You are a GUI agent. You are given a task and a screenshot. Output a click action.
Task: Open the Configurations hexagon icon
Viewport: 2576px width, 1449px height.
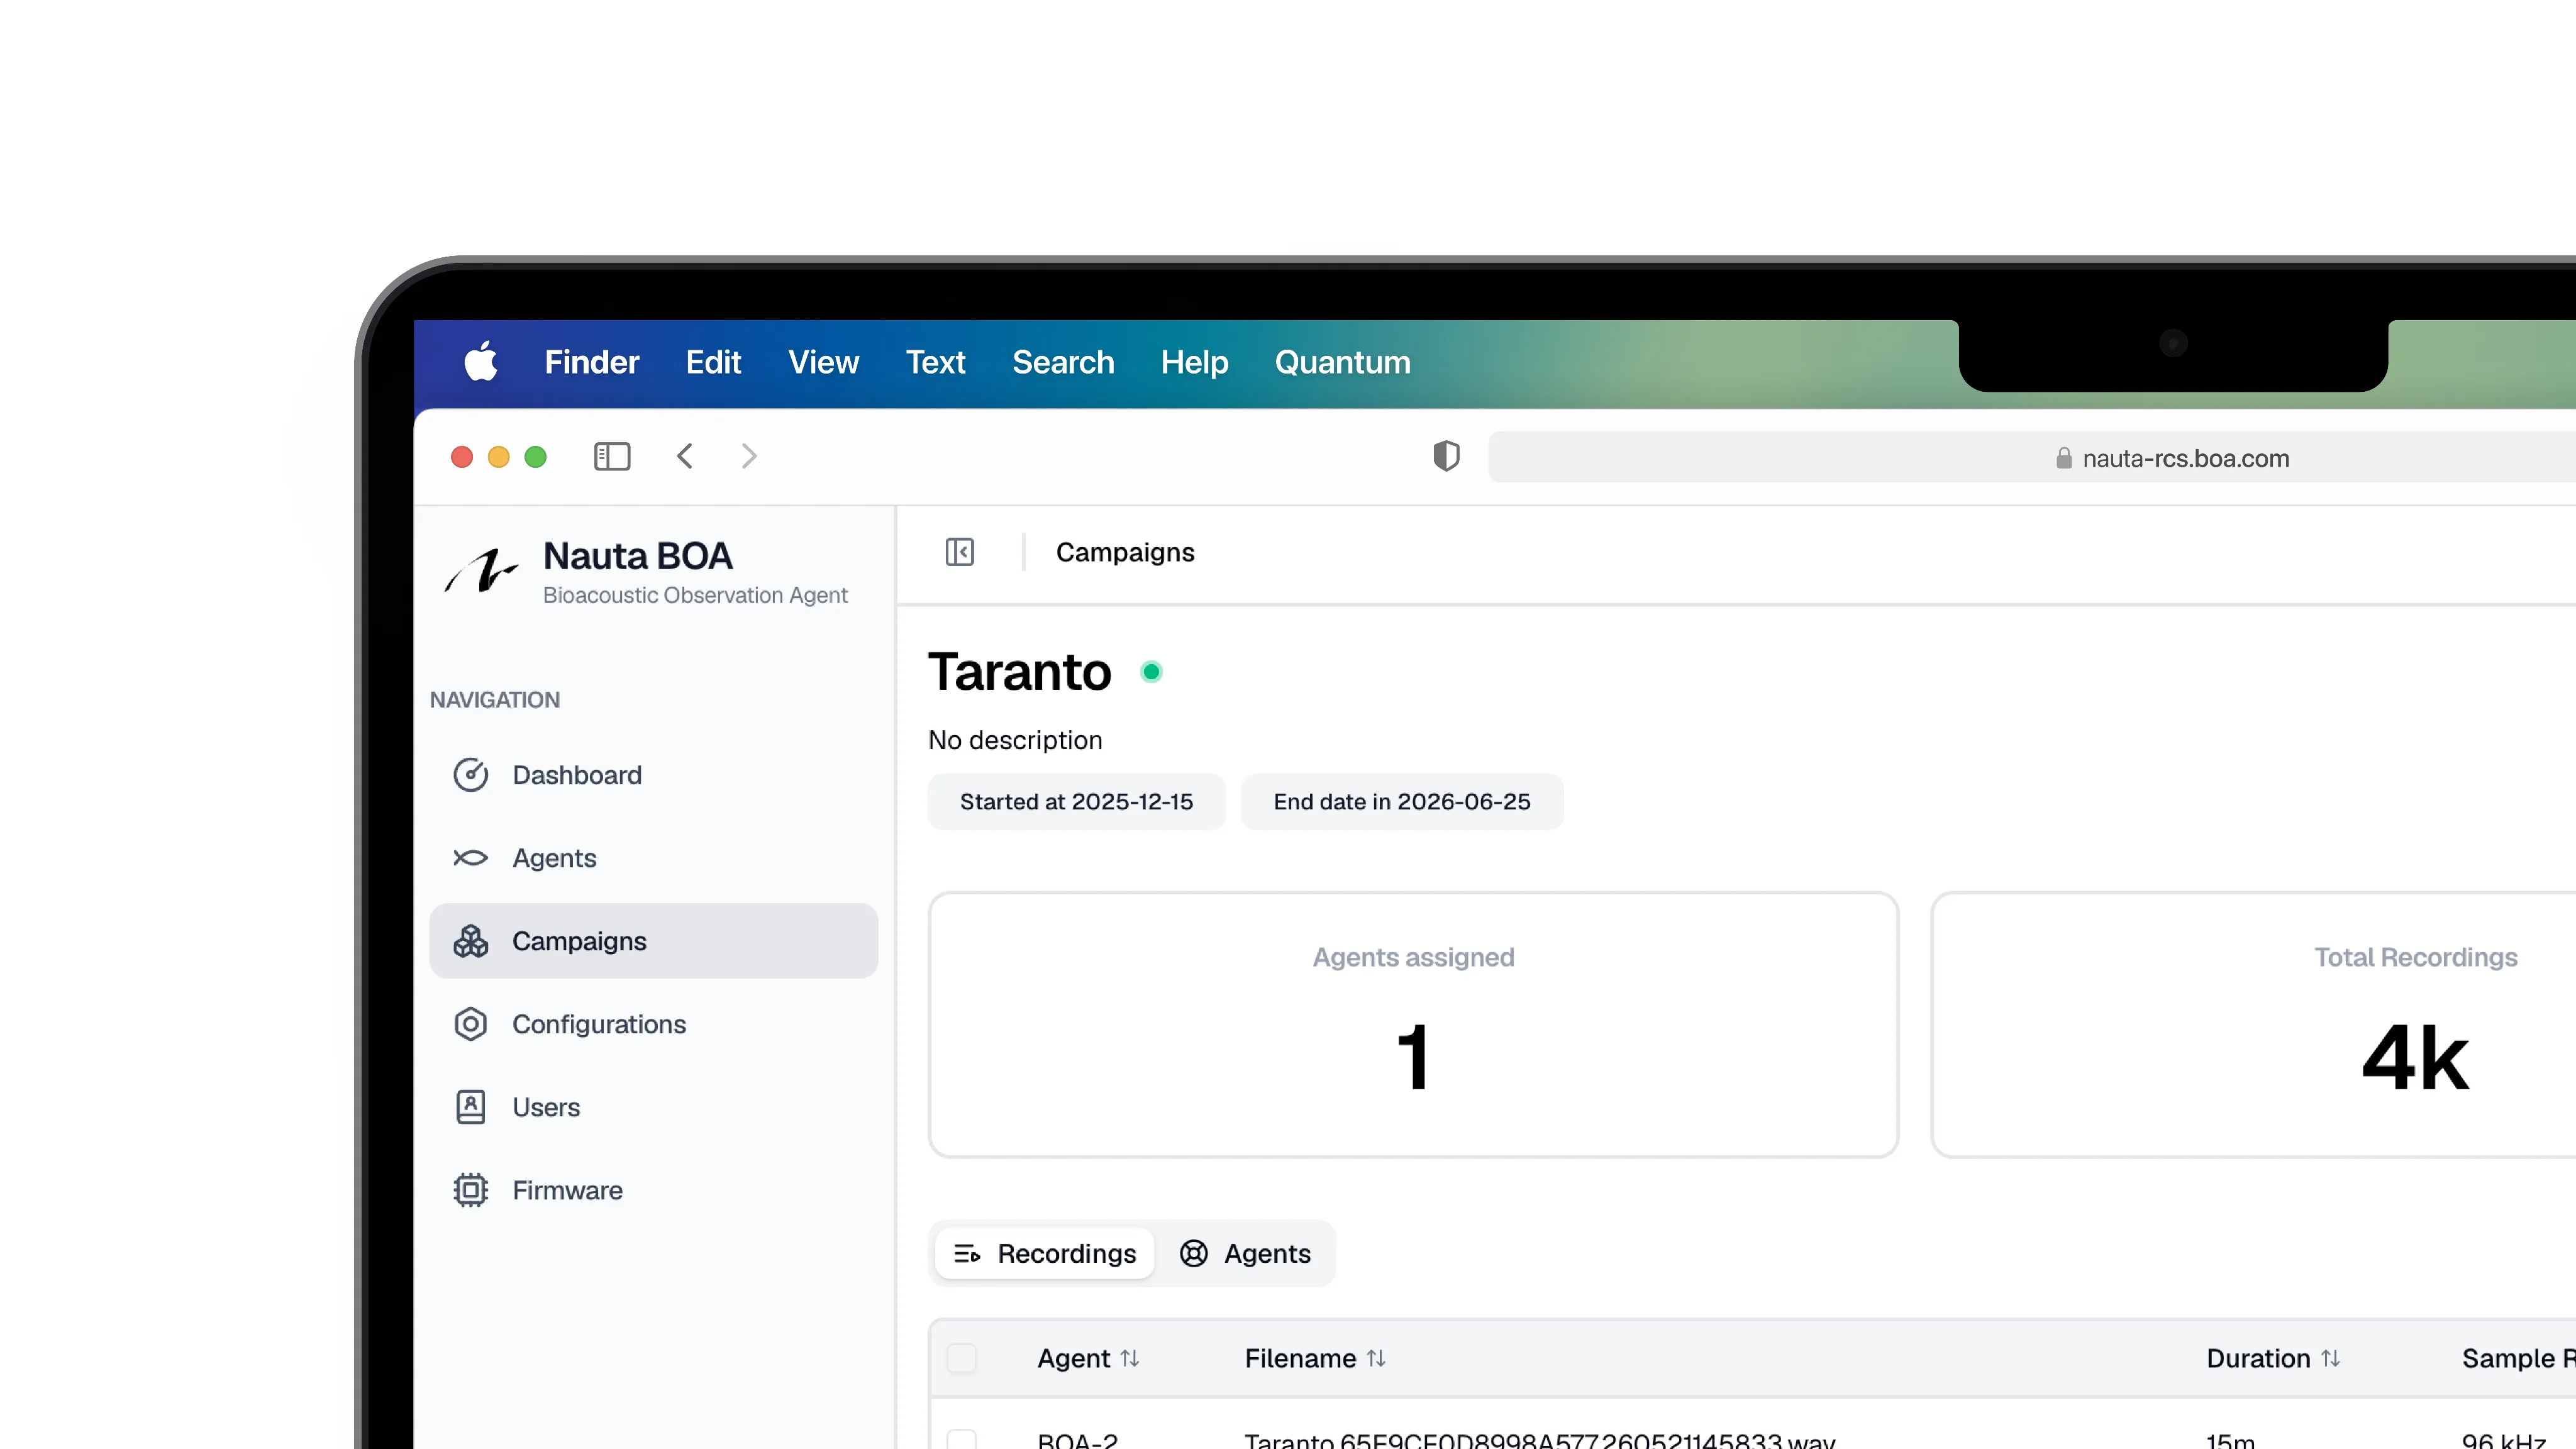(470, 1024)
